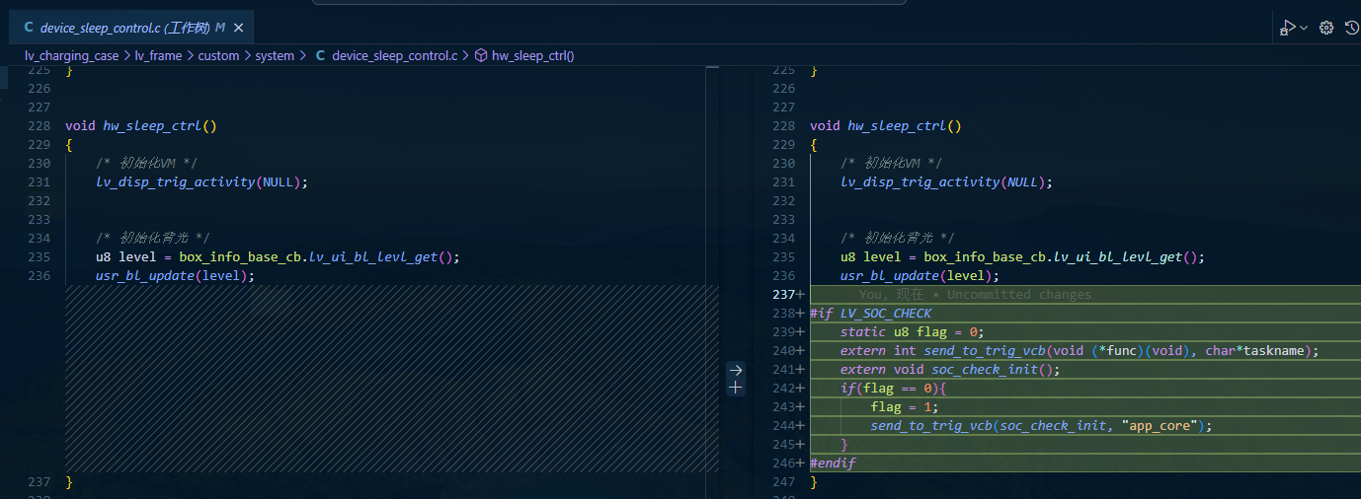Click line number 240 in the gutter
1361x499 pixels.
(782, 351)
